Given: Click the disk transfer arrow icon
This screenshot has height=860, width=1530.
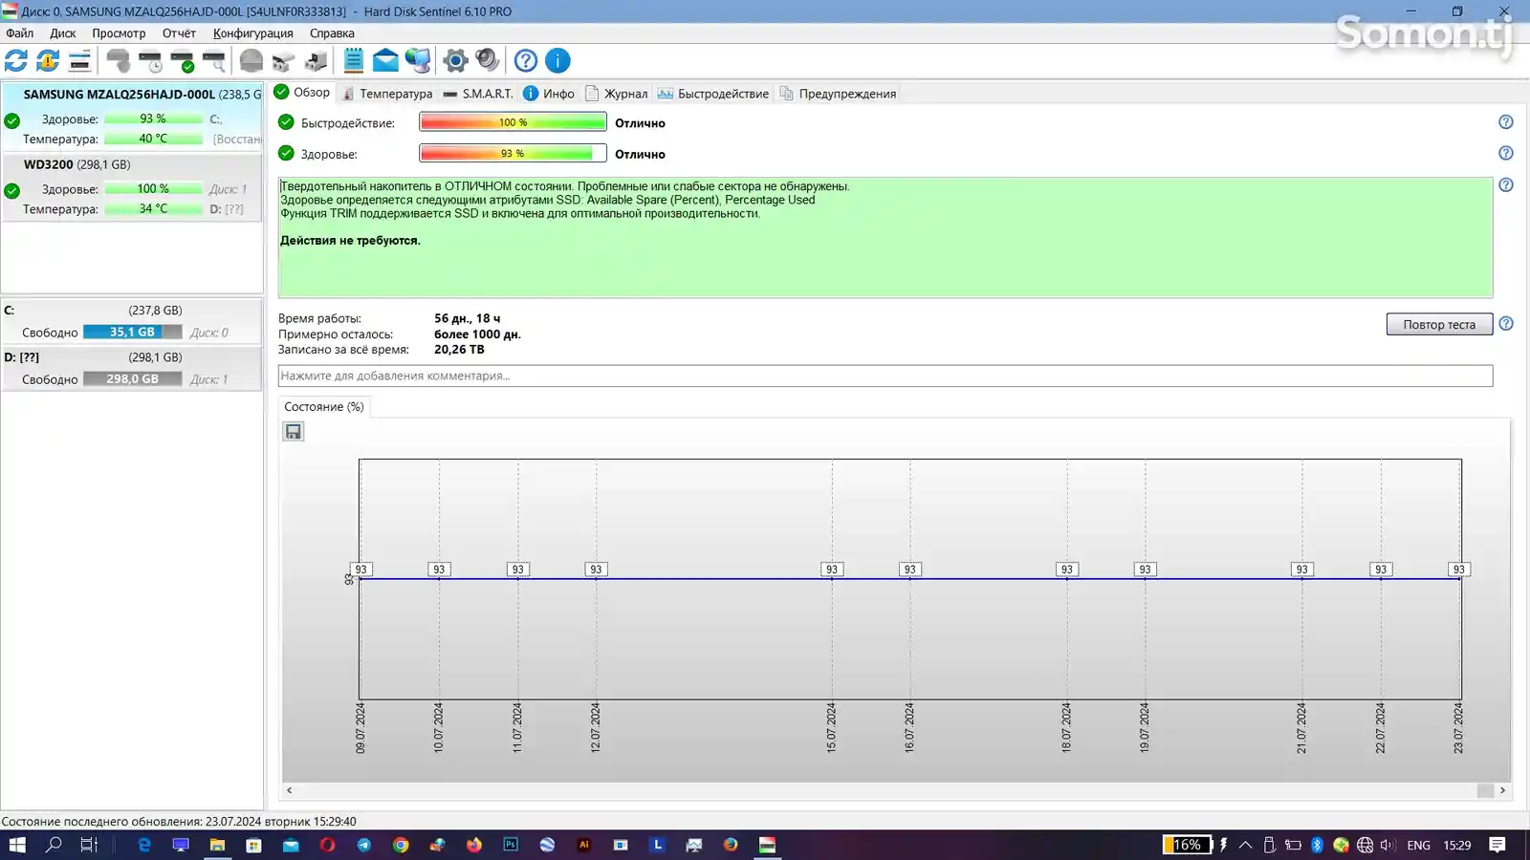Looking at the screenshot, I should click(x=316, y=60).
